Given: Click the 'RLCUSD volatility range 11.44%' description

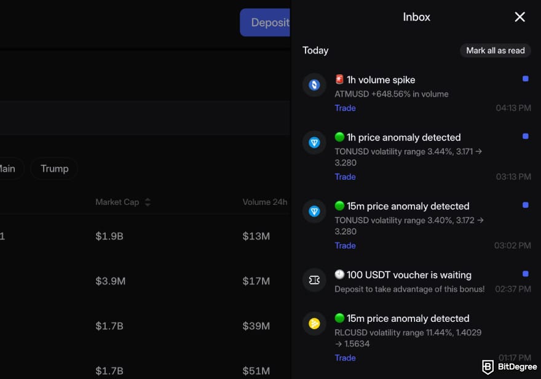Looking at the screenshot, I should pos(408,338).
